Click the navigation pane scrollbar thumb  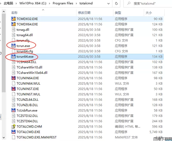pyautogui.click(x=4, y=53)
